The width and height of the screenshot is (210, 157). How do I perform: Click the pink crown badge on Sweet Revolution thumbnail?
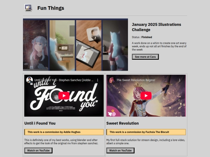point(112,112)
